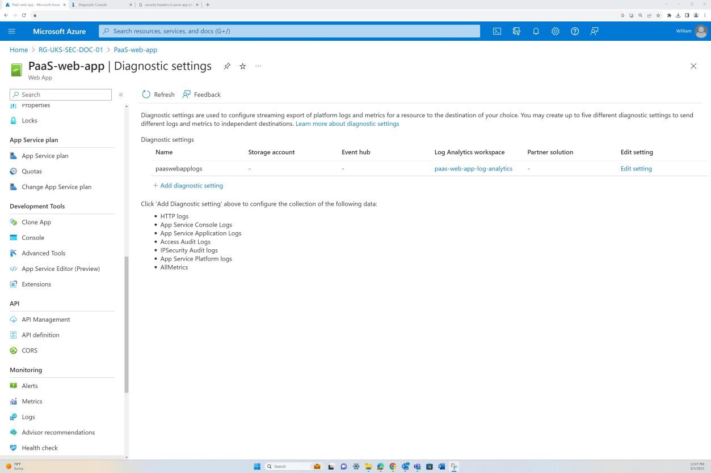This screenshot has width=711, height=473.
Task: Open Advisor recommendations in the sidebar
Action: pos(58,432)
